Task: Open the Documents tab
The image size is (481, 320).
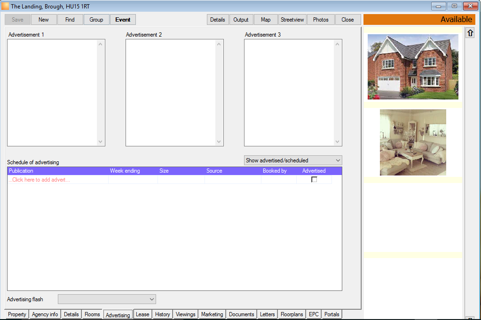Action: [x=241, y=314]
